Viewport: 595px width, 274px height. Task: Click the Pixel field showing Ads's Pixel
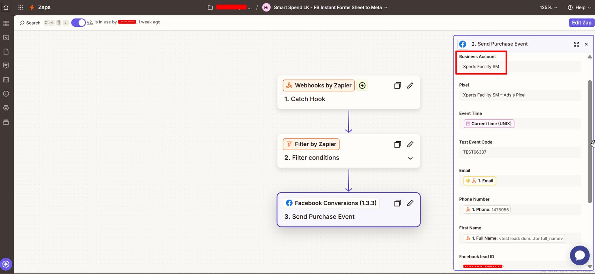520,95
